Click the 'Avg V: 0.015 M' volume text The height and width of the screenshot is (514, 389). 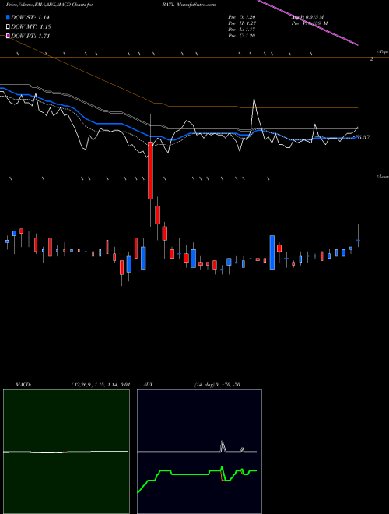(x=307, y=17)
